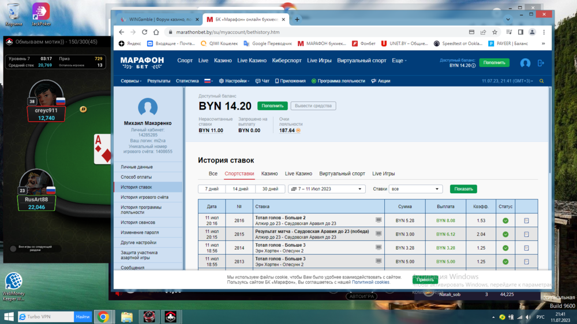The image size is (577, 324).
Task: Click the green Показать button
Action: (x=463, y=189)
